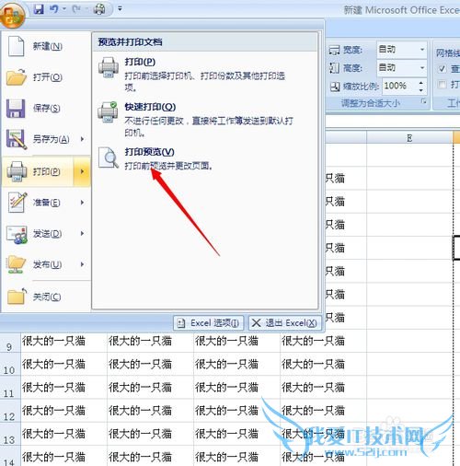Click the 缩放比例 100% input field
Screen dimensions: 460x466
[399, 86]
